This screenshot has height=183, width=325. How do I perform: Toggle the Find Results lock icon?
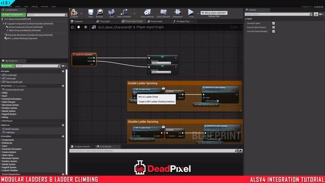[240, 151]
